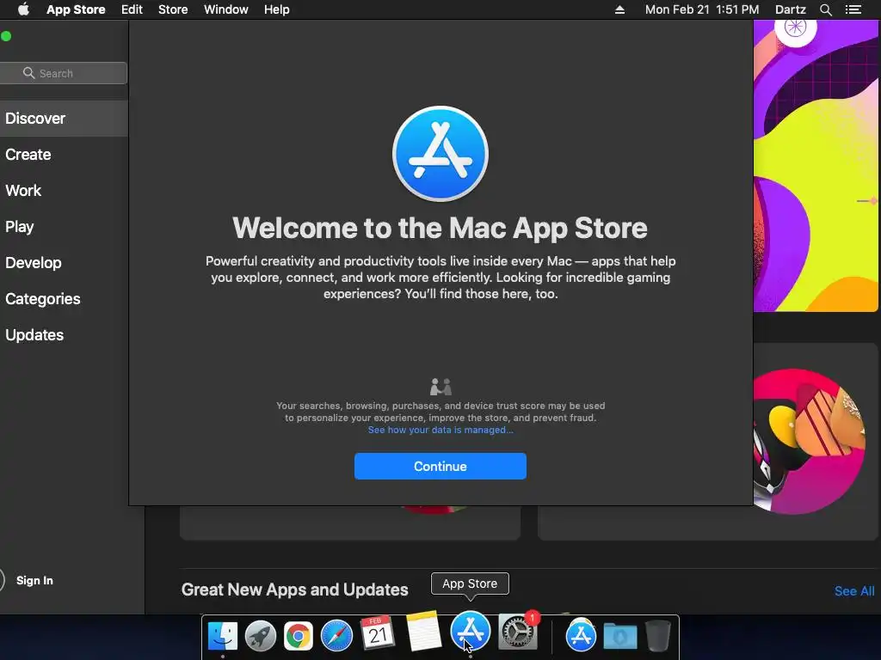Screen dimensions: 881x660
Task: Select Play in the sidebar
Action: click(64, 226)
